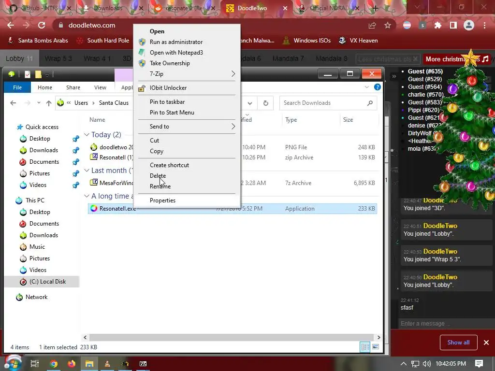Go back in browser

11,25
